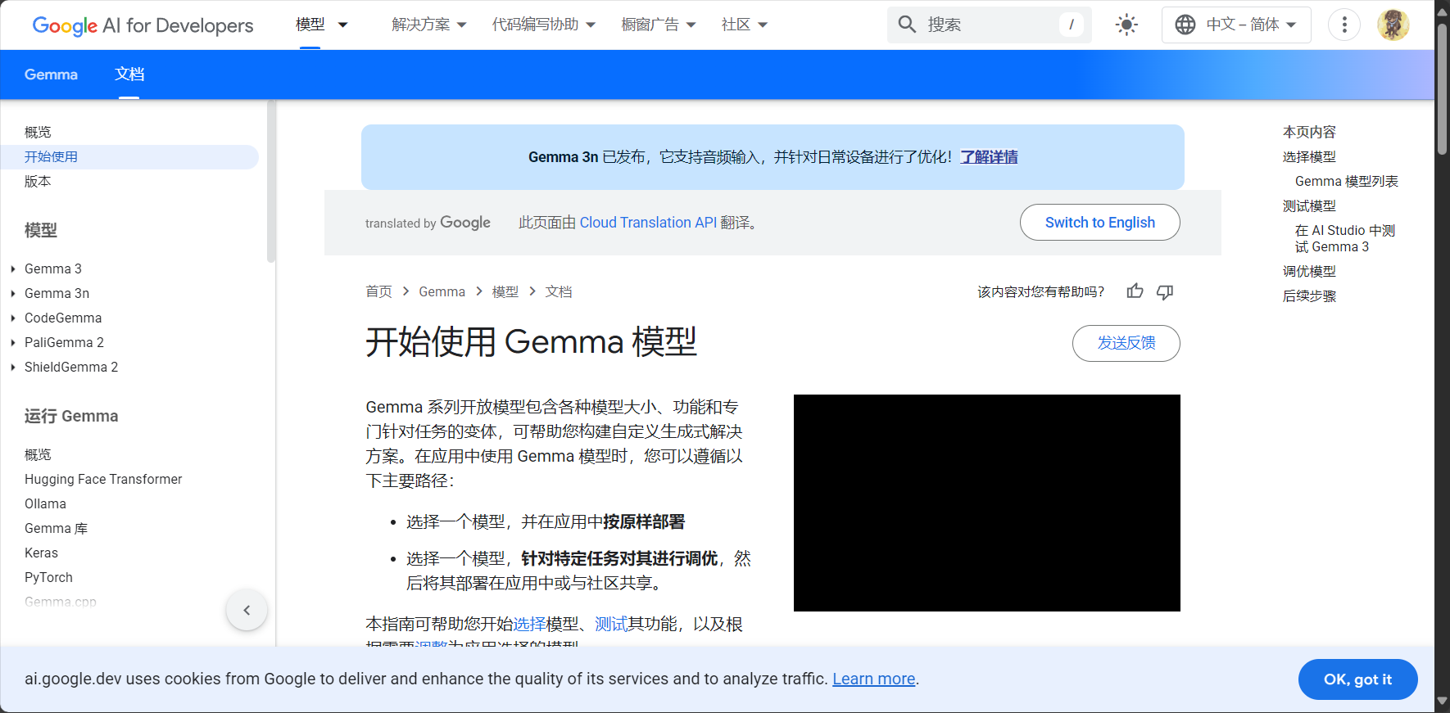
Task: Click the OK, got it cookie button
Action: point(1357,679)
